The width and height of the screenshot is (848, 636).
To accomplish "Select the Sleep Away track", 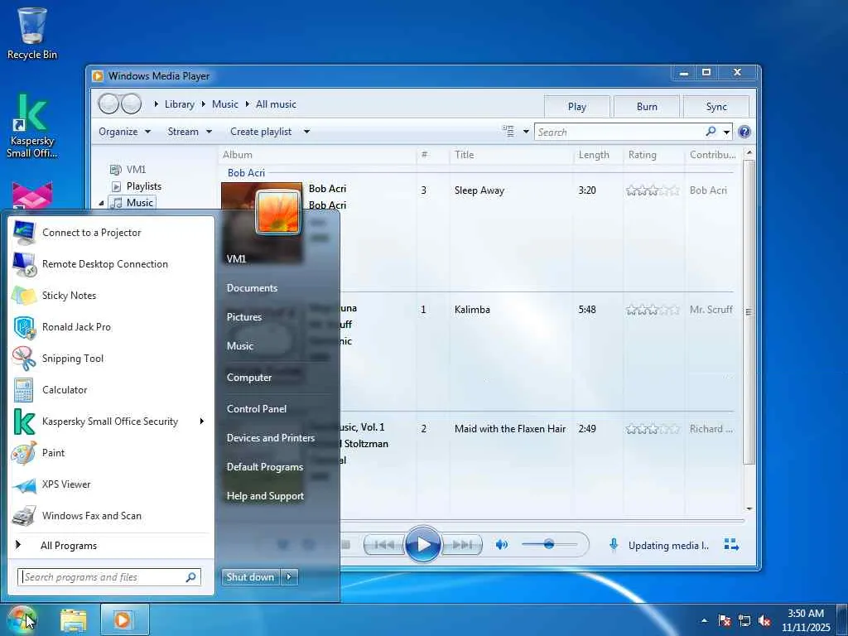I will click(479, 190).
